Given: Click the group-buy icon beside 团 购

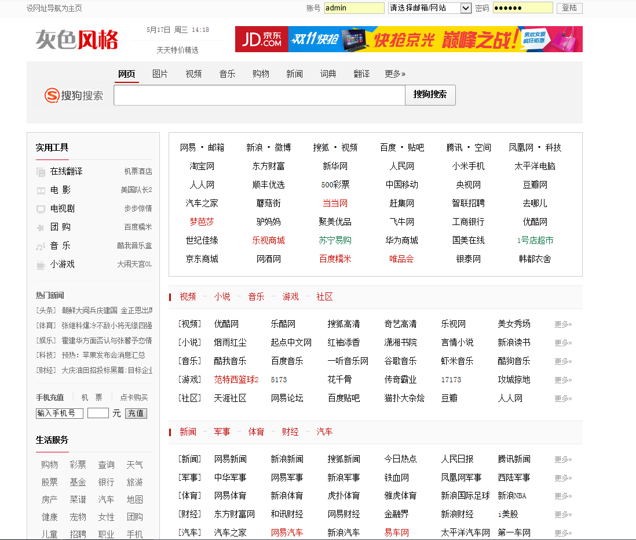Looking at the screenshot, I should (41, 228).
